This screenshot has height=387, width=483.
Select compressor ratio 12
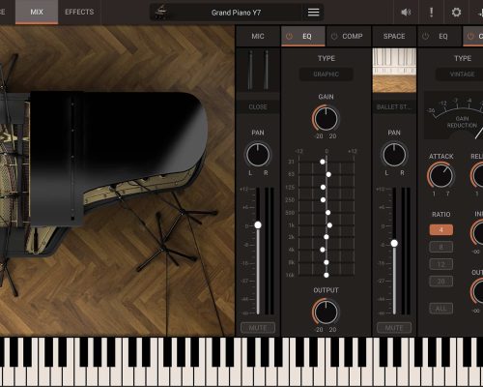click(441, 264)
